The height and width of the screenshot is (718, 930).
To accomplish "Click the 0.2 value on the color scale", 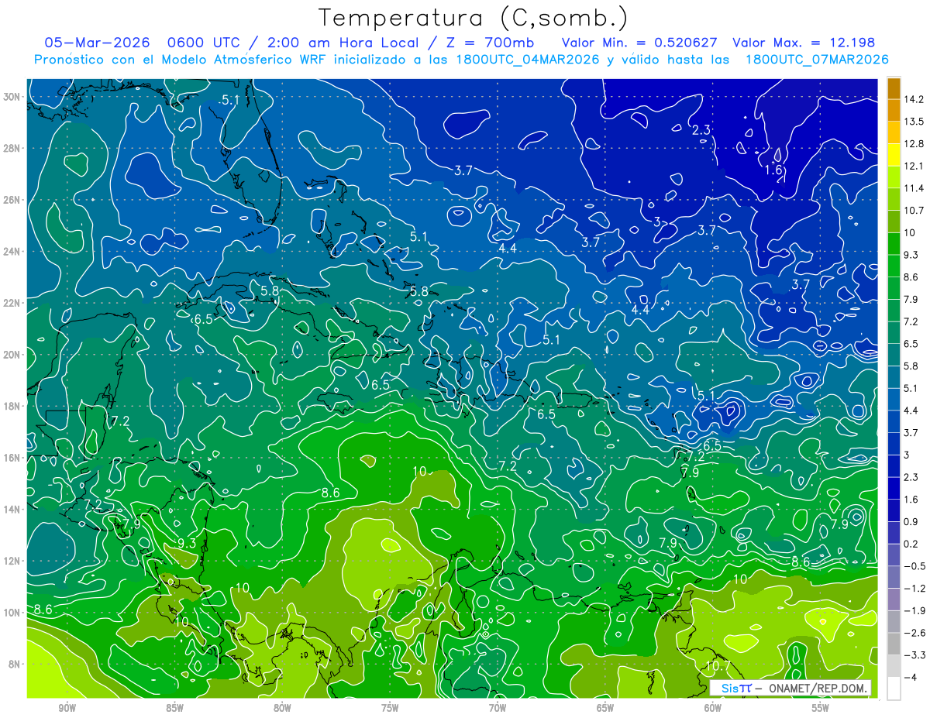I will tap(911, 544).
